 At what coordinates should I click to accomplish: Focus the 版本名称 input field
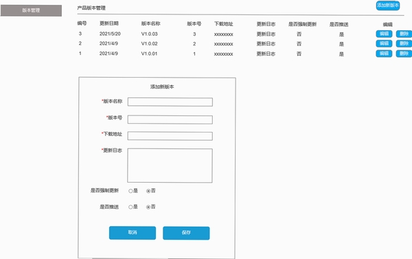tap(170, 102)
